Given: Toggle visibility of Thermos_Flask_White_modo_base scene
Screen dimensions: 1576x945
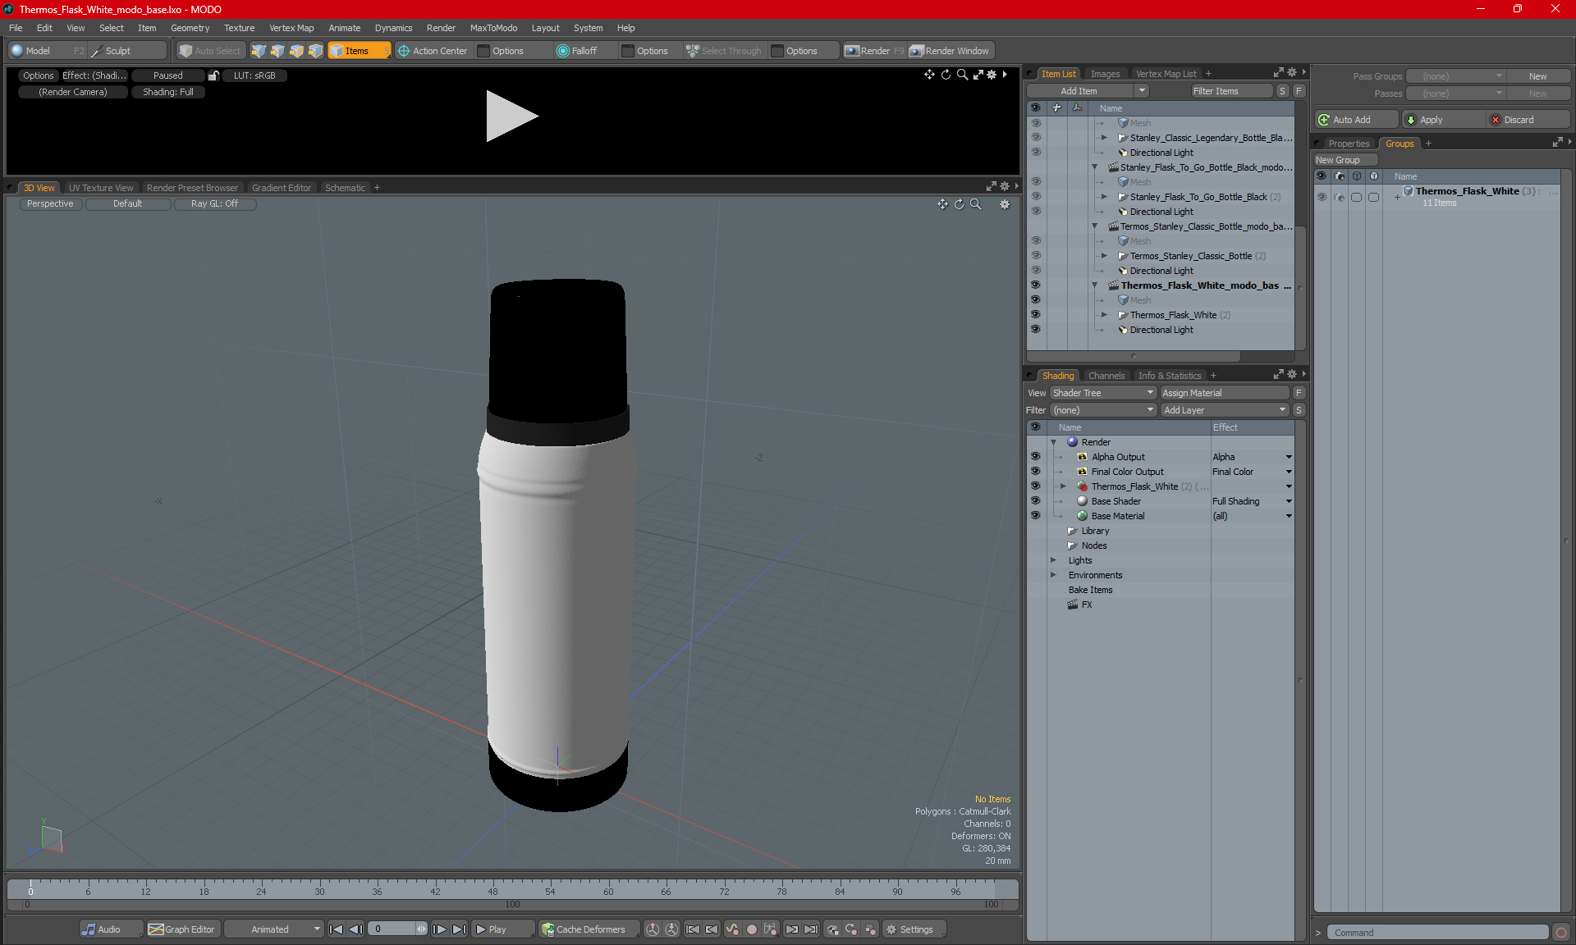Looking at the screenshot, I should click(1035, 285).
